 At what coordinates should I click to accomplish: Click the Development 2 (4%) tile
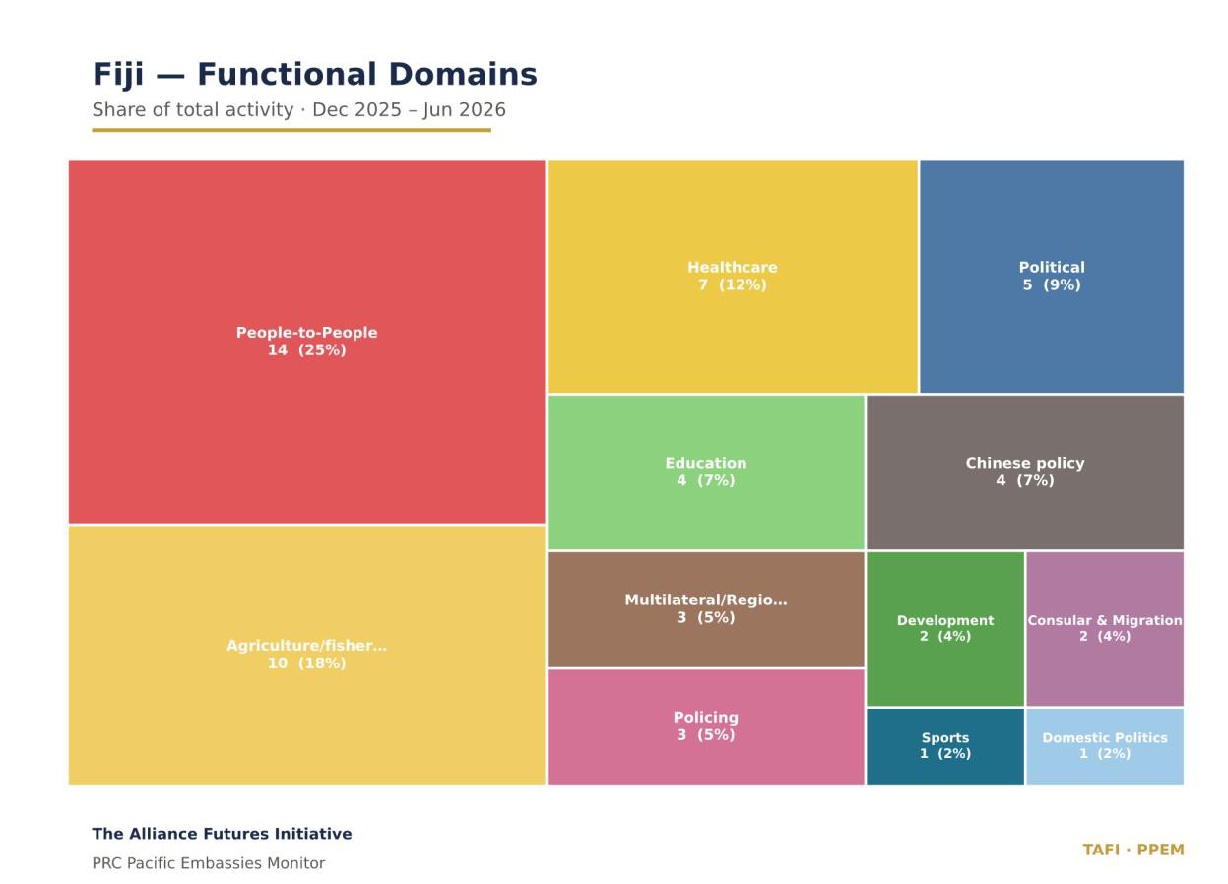945,629
